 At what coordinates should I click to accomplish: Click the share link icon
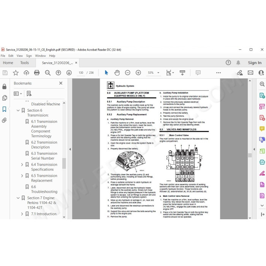[x=240, y=73]
